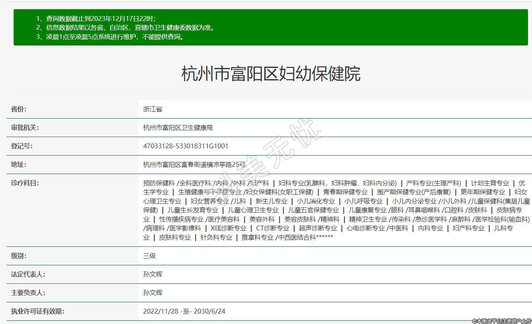Click the third notice line about 凌晨 system maintenance

pyautogui.click(x=116, y=37)
